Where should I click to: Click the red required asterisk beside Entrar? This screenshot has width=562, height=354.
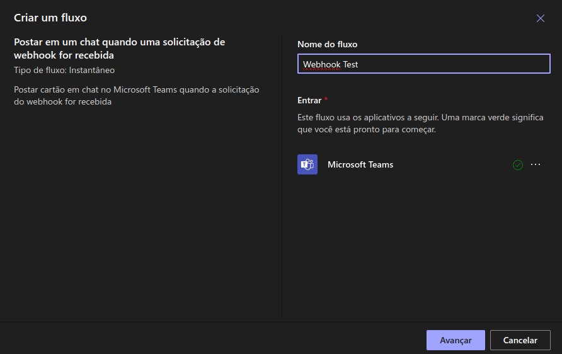click(326, 100)
